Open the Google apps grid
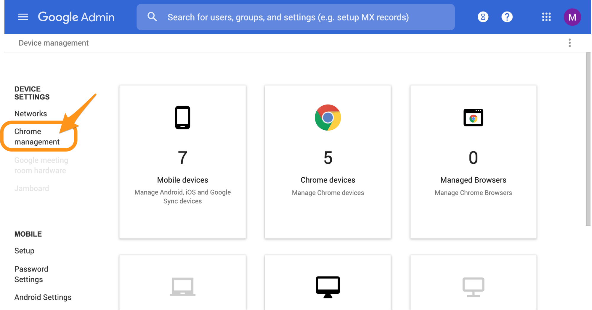The width and height of the screenshot is (592, 310). point(546,17)
